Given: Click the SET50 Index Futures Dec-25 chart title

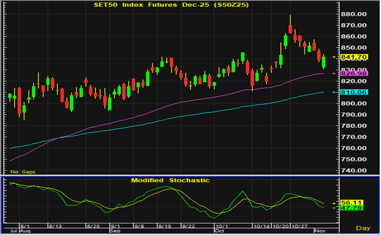Looking at the screenshot, I should 172,5.
